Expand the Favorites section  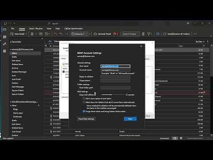pos(11,42)
